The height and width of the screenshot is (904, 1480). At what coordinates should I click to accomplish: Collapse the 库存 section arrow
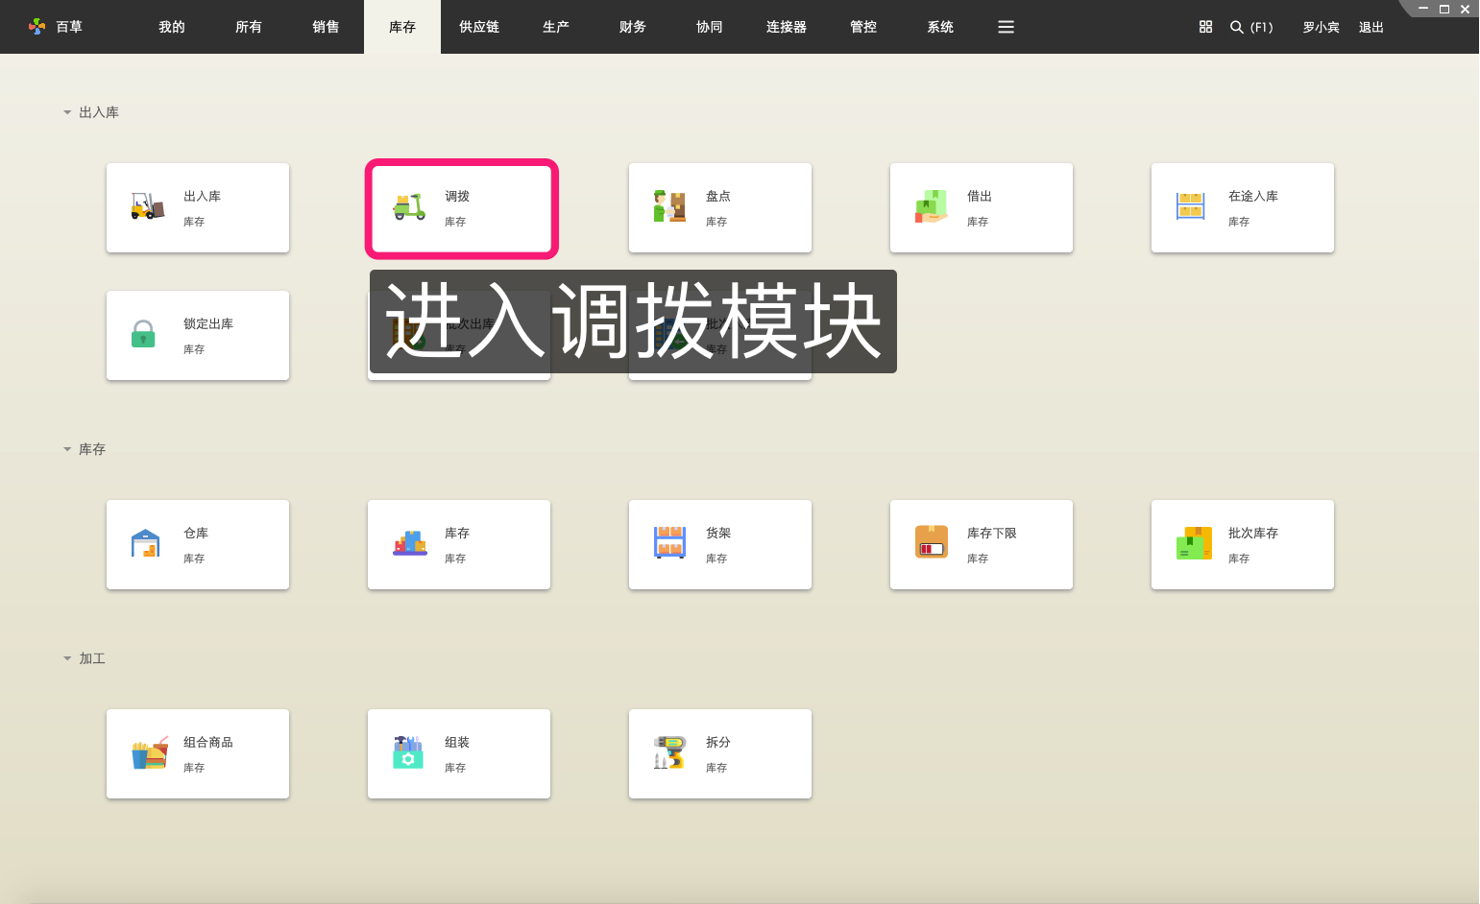[x=67, y=449]
